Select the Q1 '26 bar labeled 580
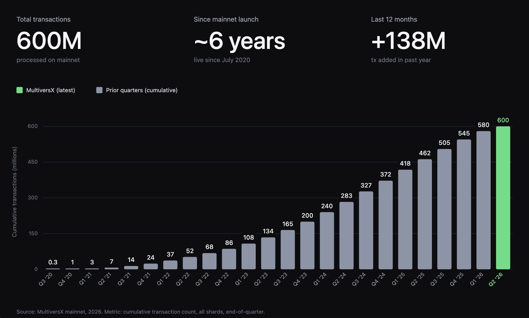529x318 pixels. 483,200
